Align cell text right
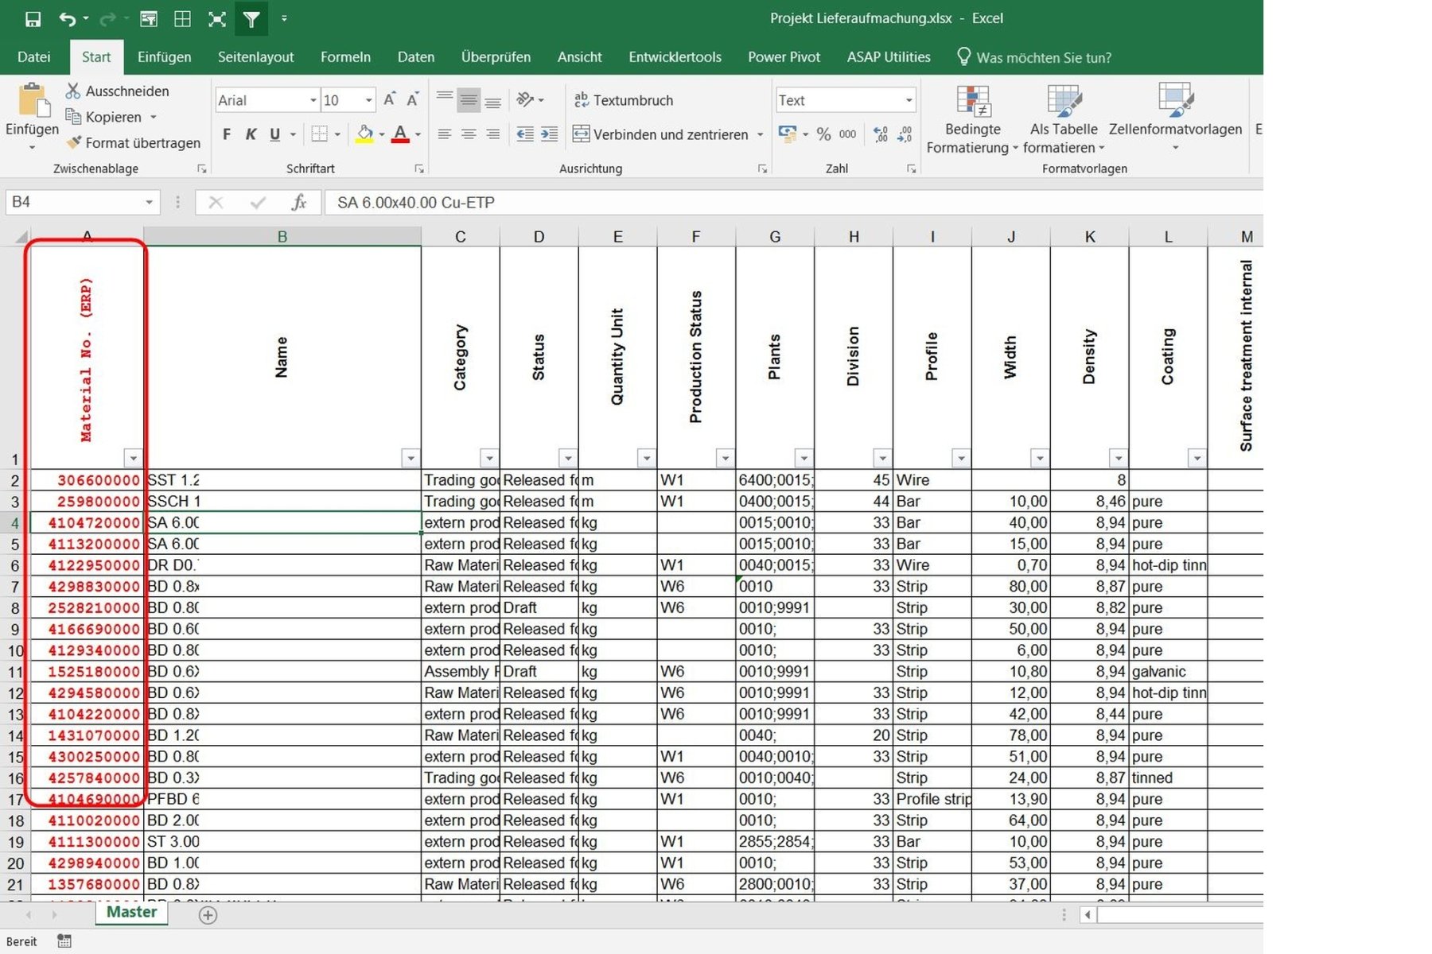The height and width of the screenshot is (954, 1432). pyautogui.click(x=493, y=134)
